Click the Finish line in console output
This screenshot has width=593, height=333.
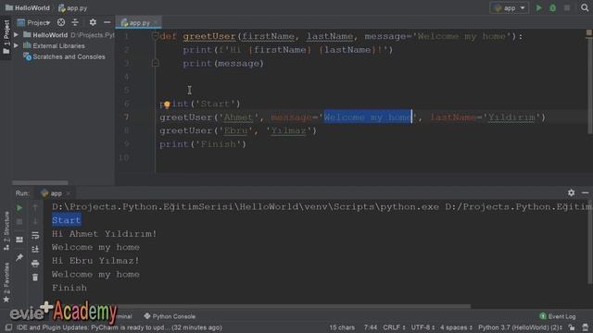point(69,288)
